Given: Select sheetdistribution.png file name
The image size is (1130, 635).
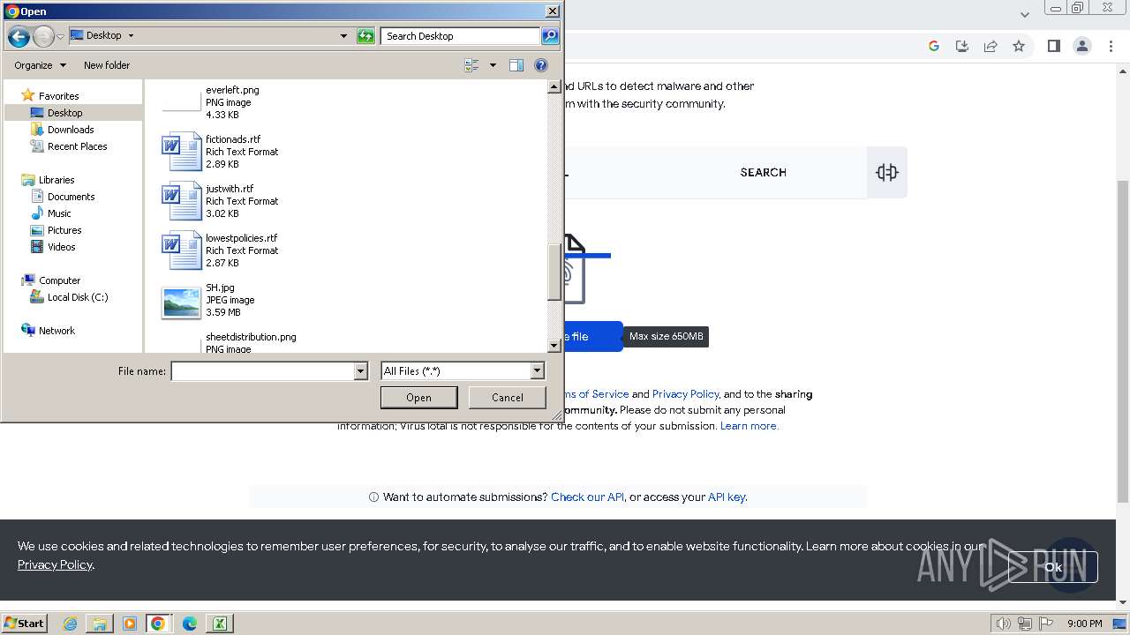Looking at the screenshot, I should [x=251, y=337].
